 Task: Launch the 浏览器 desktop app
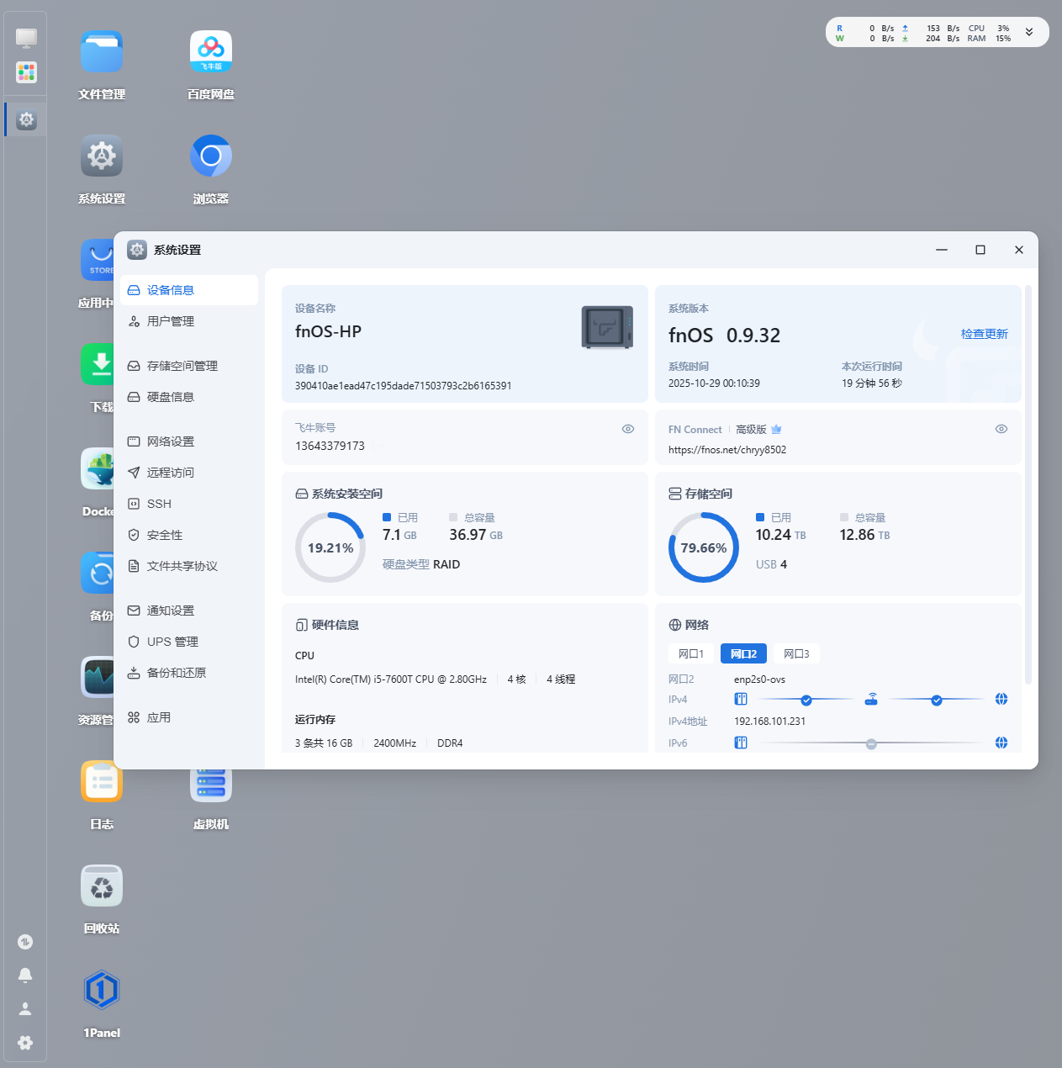211,156
